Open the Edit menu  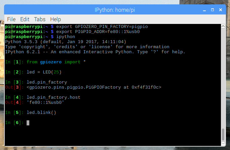point(25,19)
